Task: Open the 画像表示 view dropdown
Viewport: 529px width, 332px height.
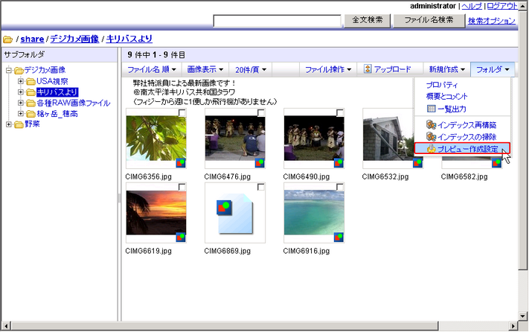Action: point(205,69)
